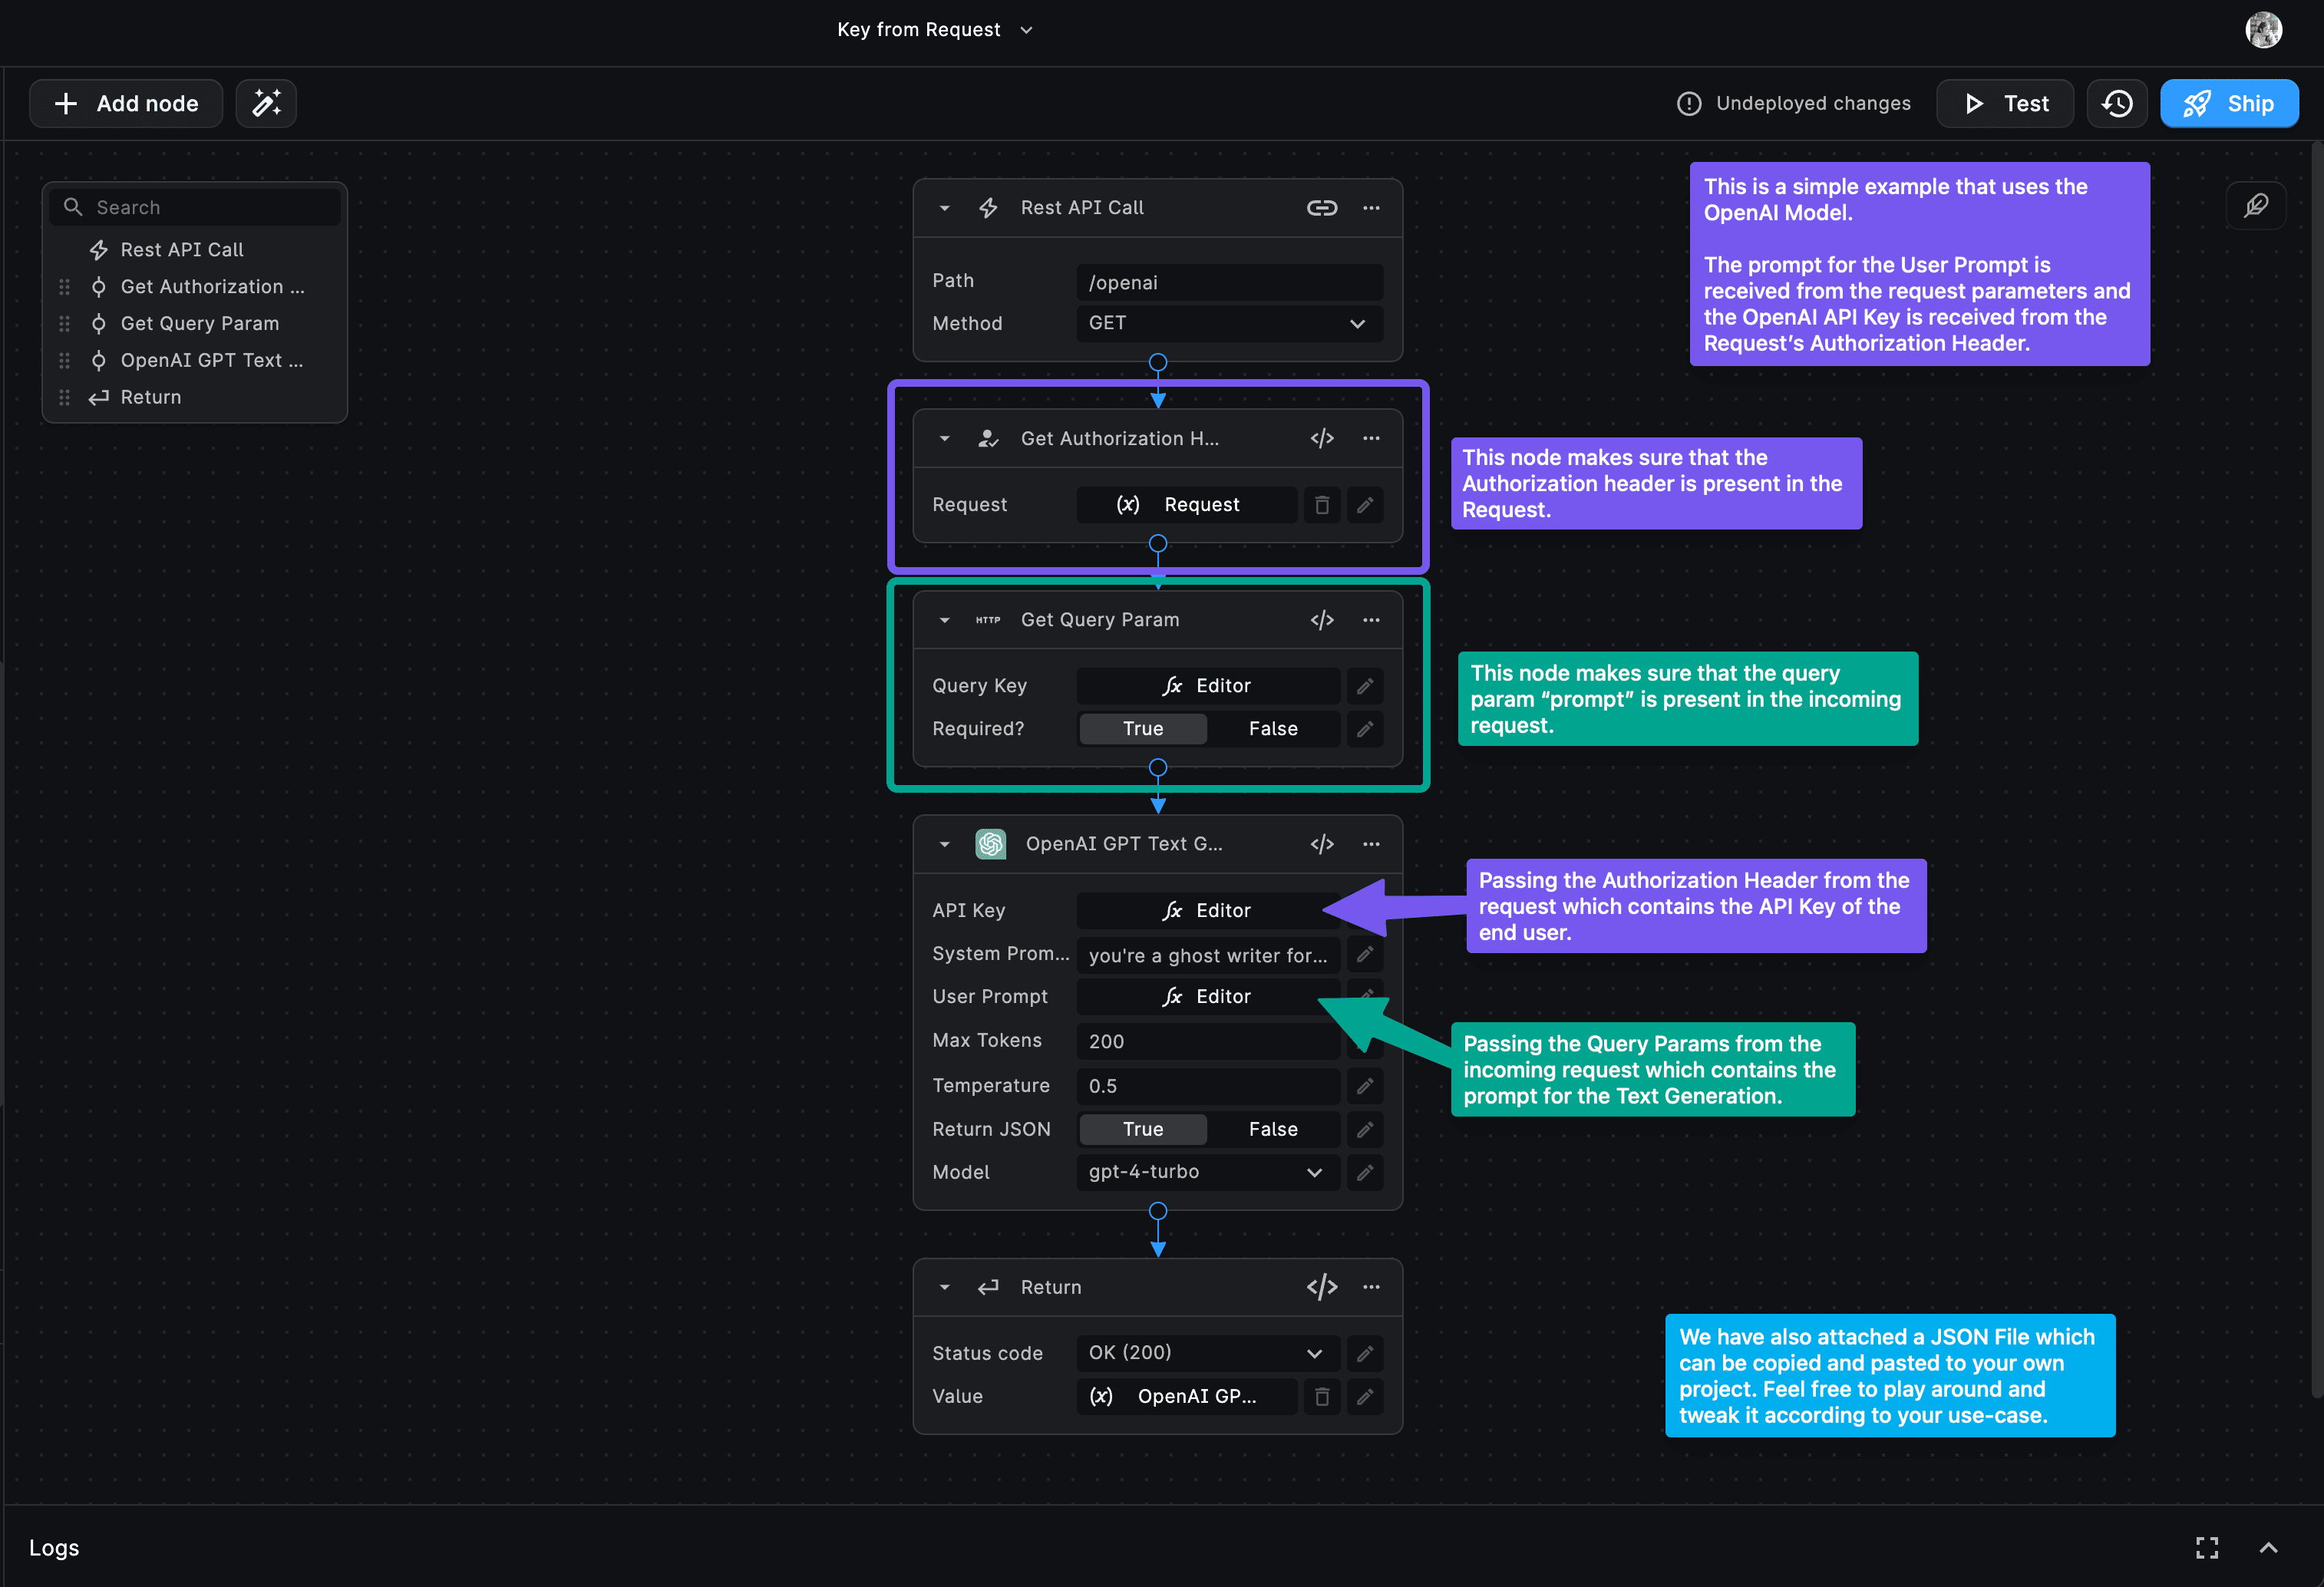Click the Ship button
The width and height of the screenshot is (2324, 1587).
click(x=2228, y=103)
